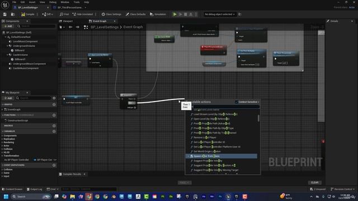Expand the Replication variables category

coord(2,139)
